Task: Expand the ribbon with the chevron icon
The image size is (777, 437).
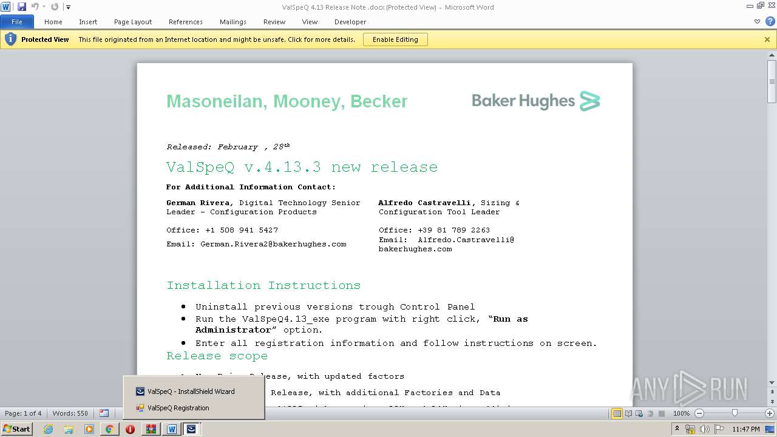Action: (x=757, y=22)
